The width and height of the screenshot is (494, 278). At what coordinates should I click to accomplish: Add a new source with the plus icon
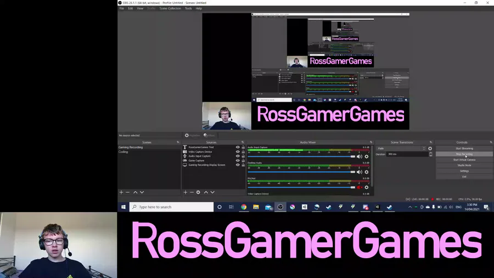coord(186,192)
